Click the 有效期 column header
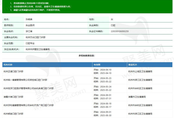 [x=97, y=65]
